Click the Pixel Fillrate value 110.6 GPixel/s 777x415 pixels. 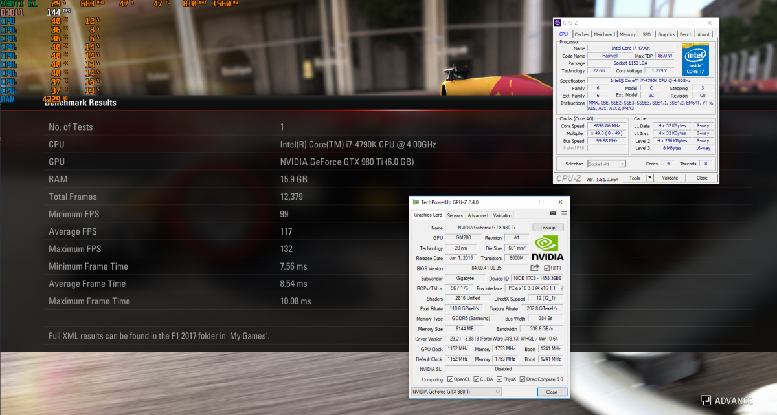(x=464, y=308)
